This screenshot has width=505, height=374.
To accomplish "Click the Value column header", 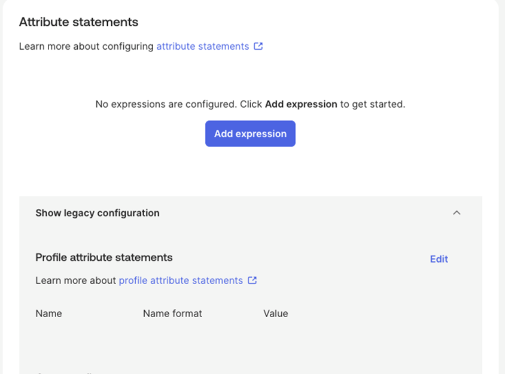I will tap(275, 314).
